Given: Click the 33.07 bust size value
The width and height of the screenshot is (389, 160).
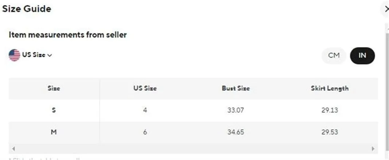Looking at the screenshot, I should coord(236,110).
